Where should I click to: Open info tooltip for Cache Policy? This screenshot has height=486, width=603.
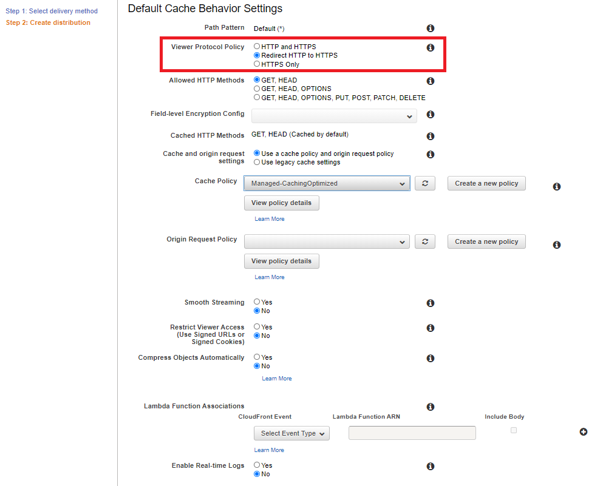(556, 186)
